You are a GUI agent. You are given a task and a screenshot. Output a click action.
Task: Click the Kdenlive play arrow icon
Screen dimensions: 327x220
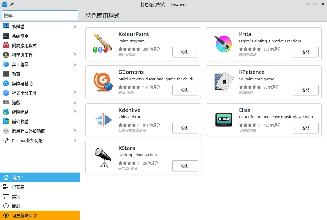103,120
